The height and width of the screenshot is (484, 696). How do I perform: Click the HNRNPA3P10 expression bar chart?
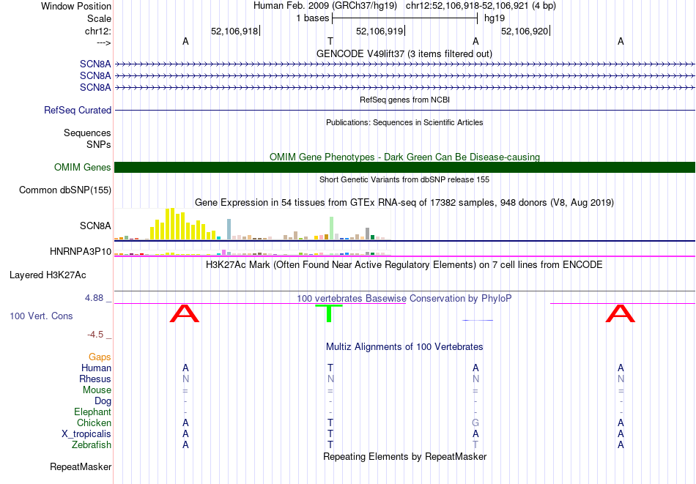(x=252, y=253)
